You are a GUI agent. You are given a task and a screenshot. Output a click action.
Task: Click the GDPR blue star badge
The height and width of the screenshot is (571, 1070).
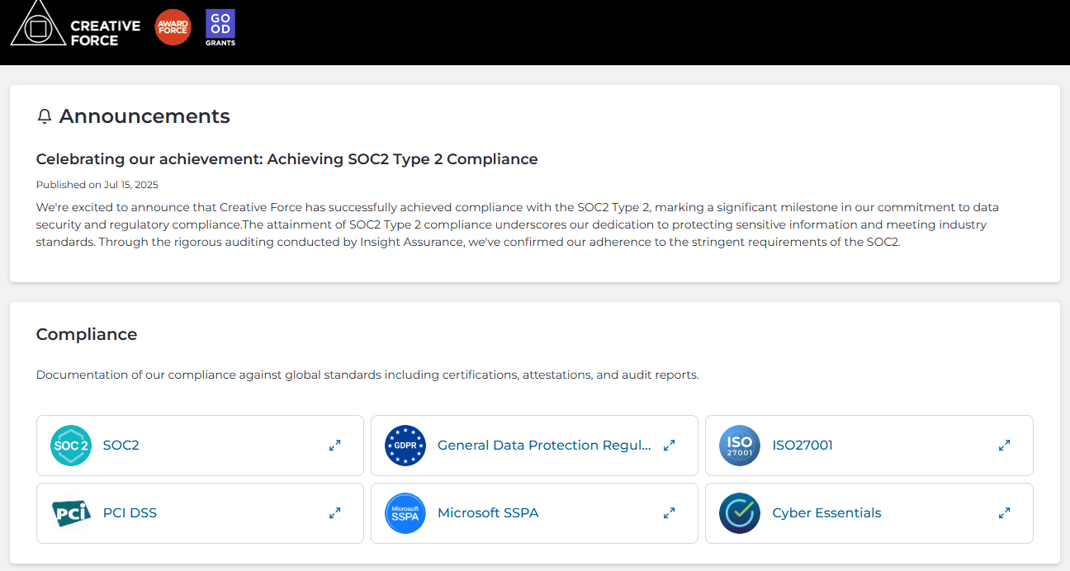pos(405,446)
